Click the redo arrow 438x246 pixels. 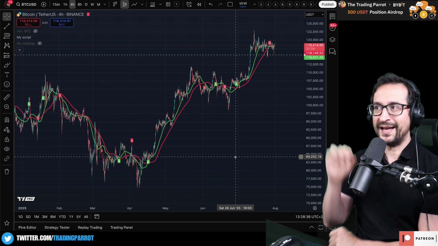click(x=220, y=4)
